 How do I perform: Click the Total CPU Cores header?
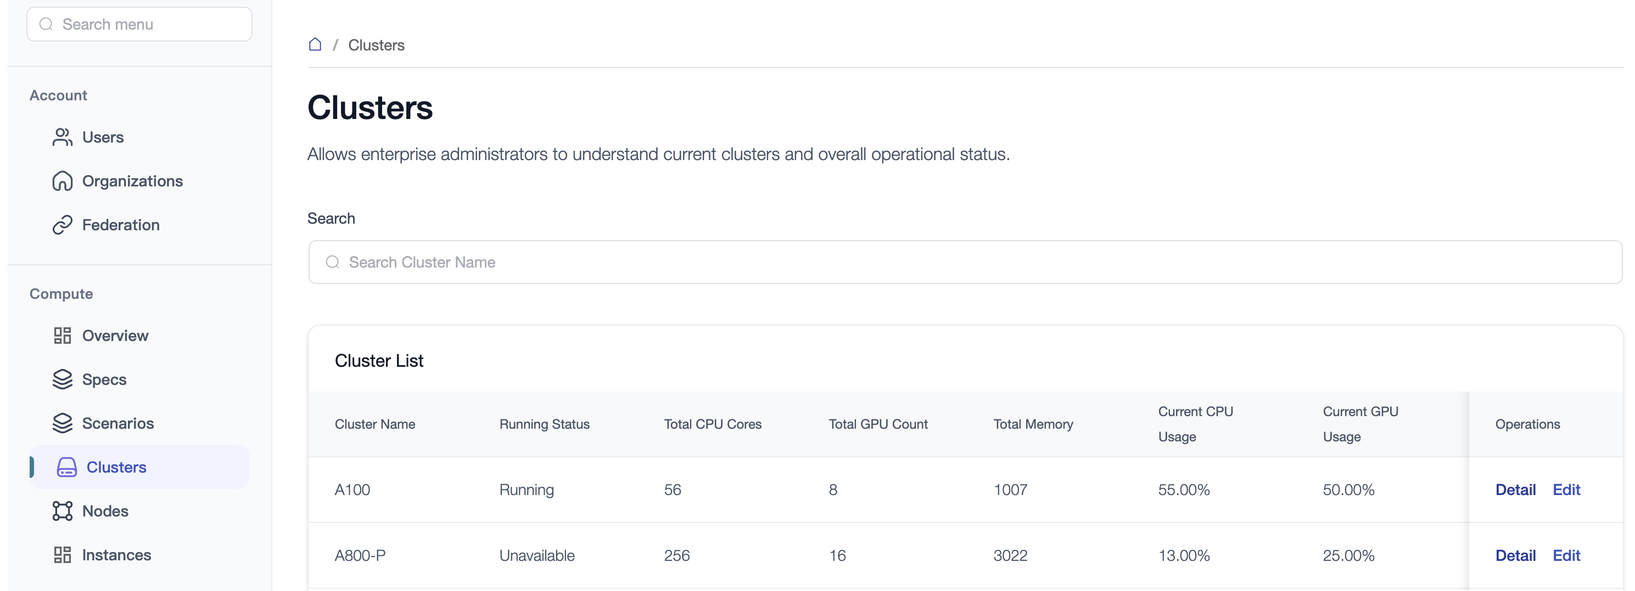pos(712,424)
